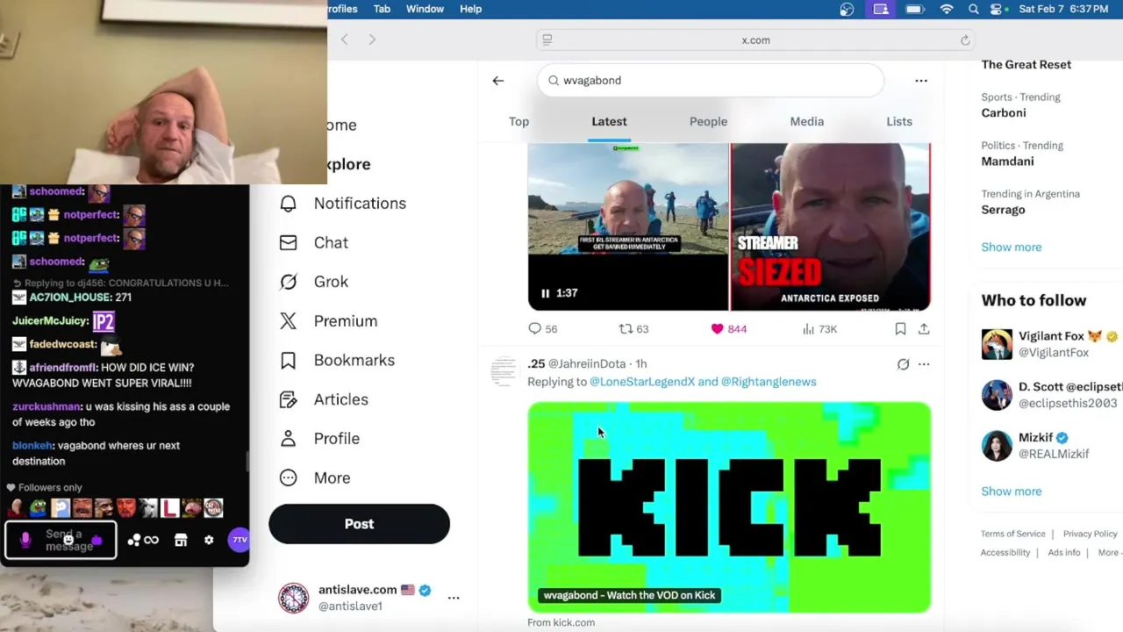
Task: Click screen sharing menu bar icon
Action: pos(881,9)
